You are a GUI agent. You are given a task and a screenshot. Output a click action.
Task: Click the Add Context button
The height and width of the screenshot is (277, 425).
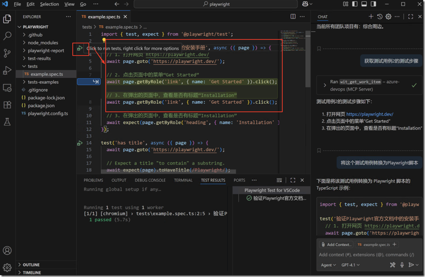click(x=336, y=245)
